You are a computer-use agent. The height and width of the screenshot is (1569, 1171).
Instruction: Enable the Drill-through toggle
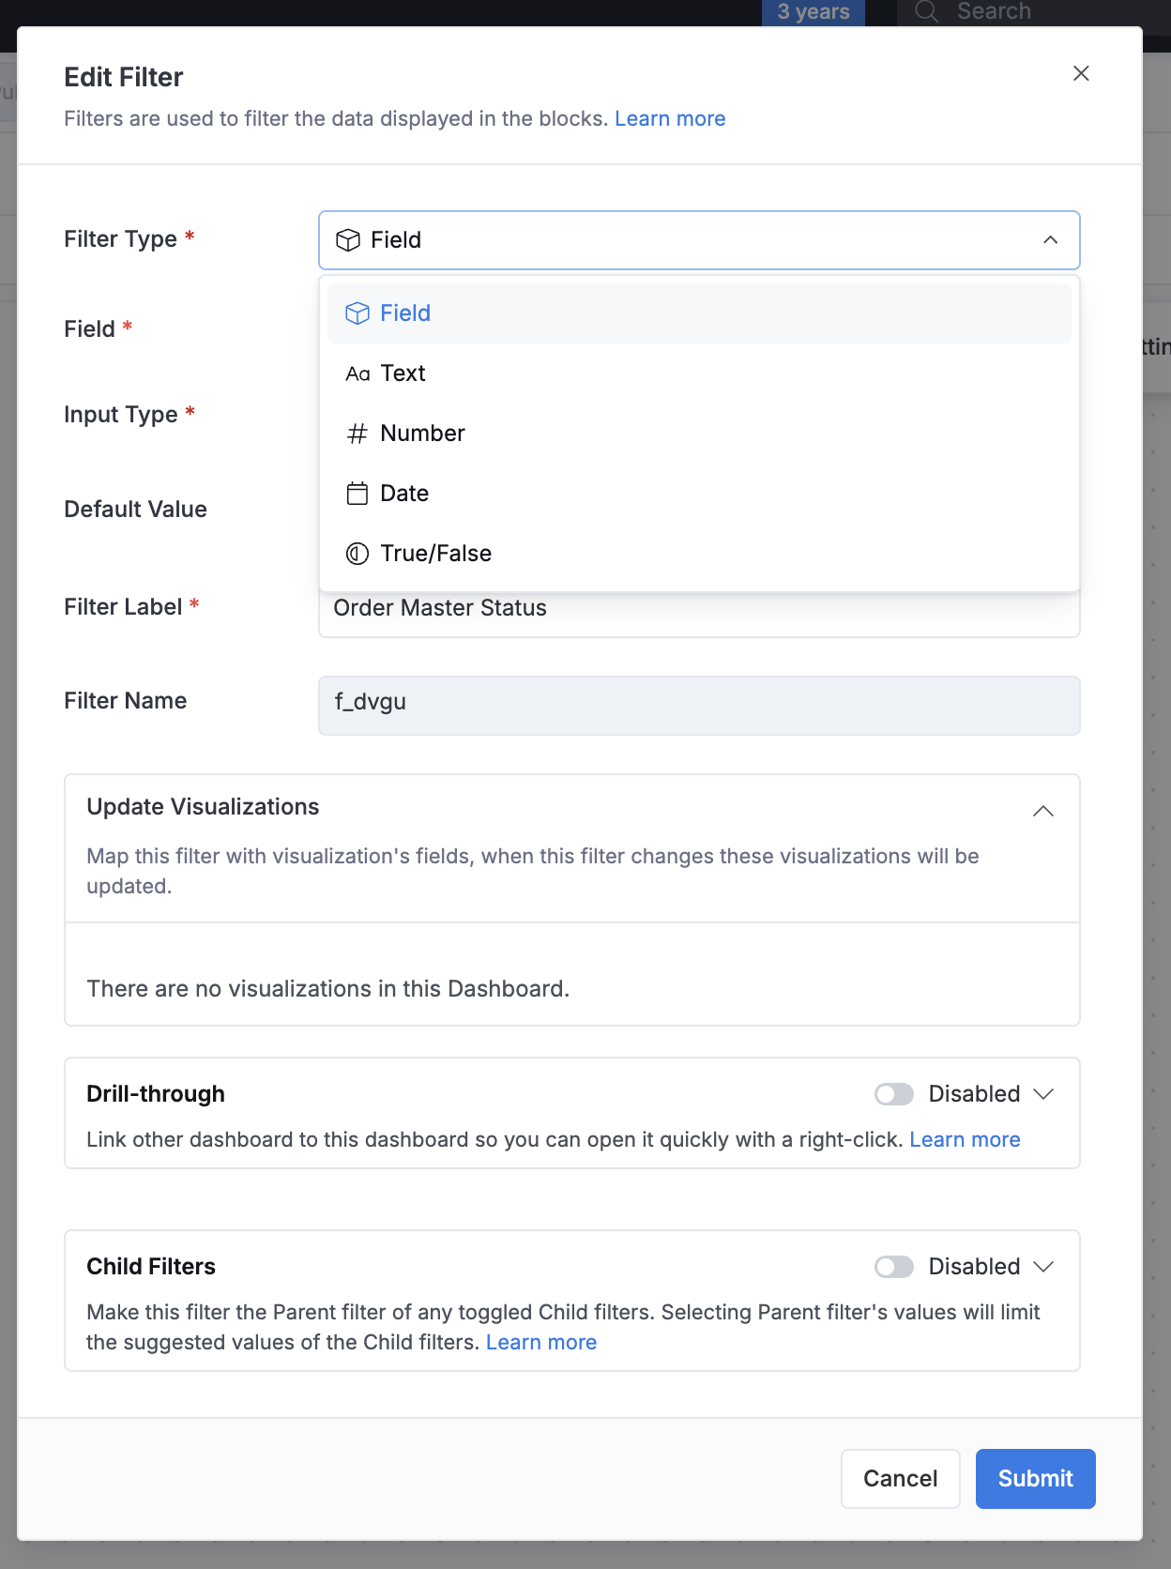click(x=893, y=1094)
